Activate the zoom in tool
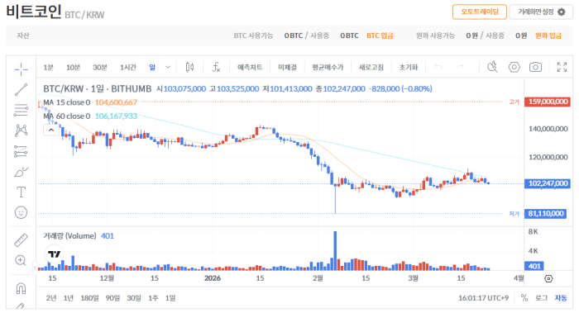Viewport: 579px width, 313px height. pos(21,260)
